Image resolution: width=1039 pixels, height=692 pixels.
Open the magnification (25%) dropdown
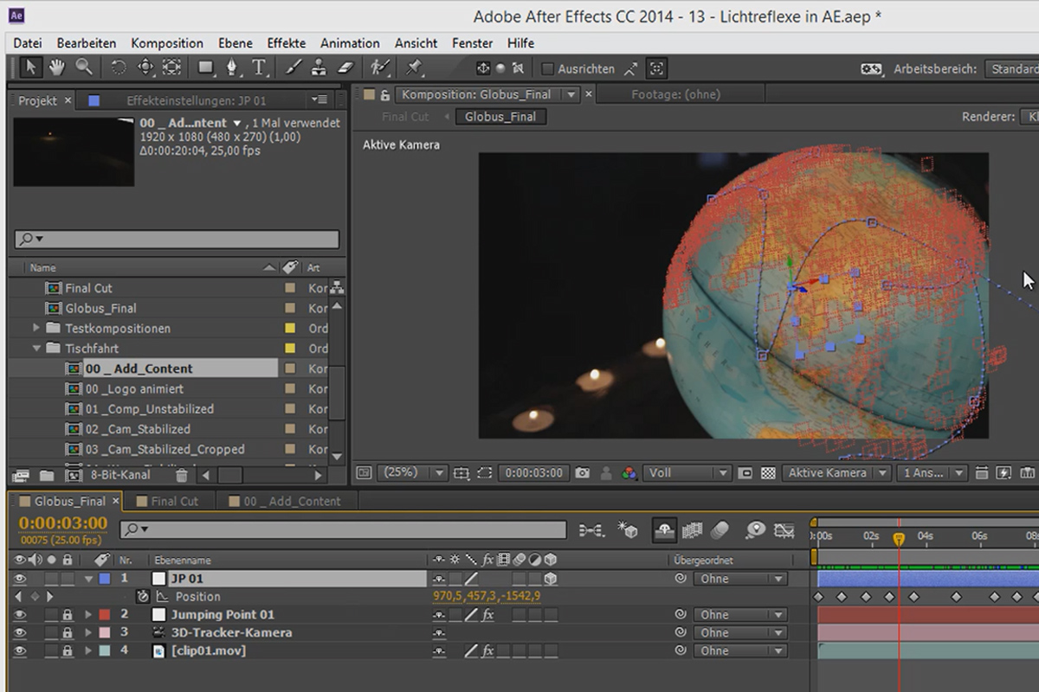tap(413, 473)
